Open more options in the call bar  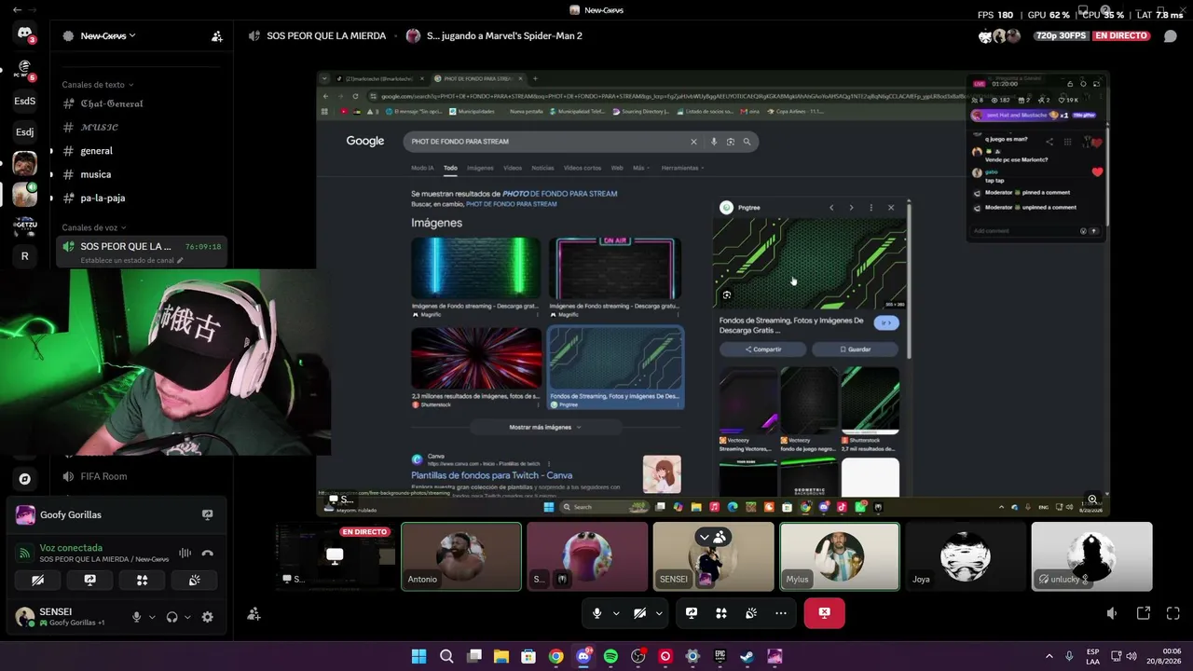(x=781, y=613)
